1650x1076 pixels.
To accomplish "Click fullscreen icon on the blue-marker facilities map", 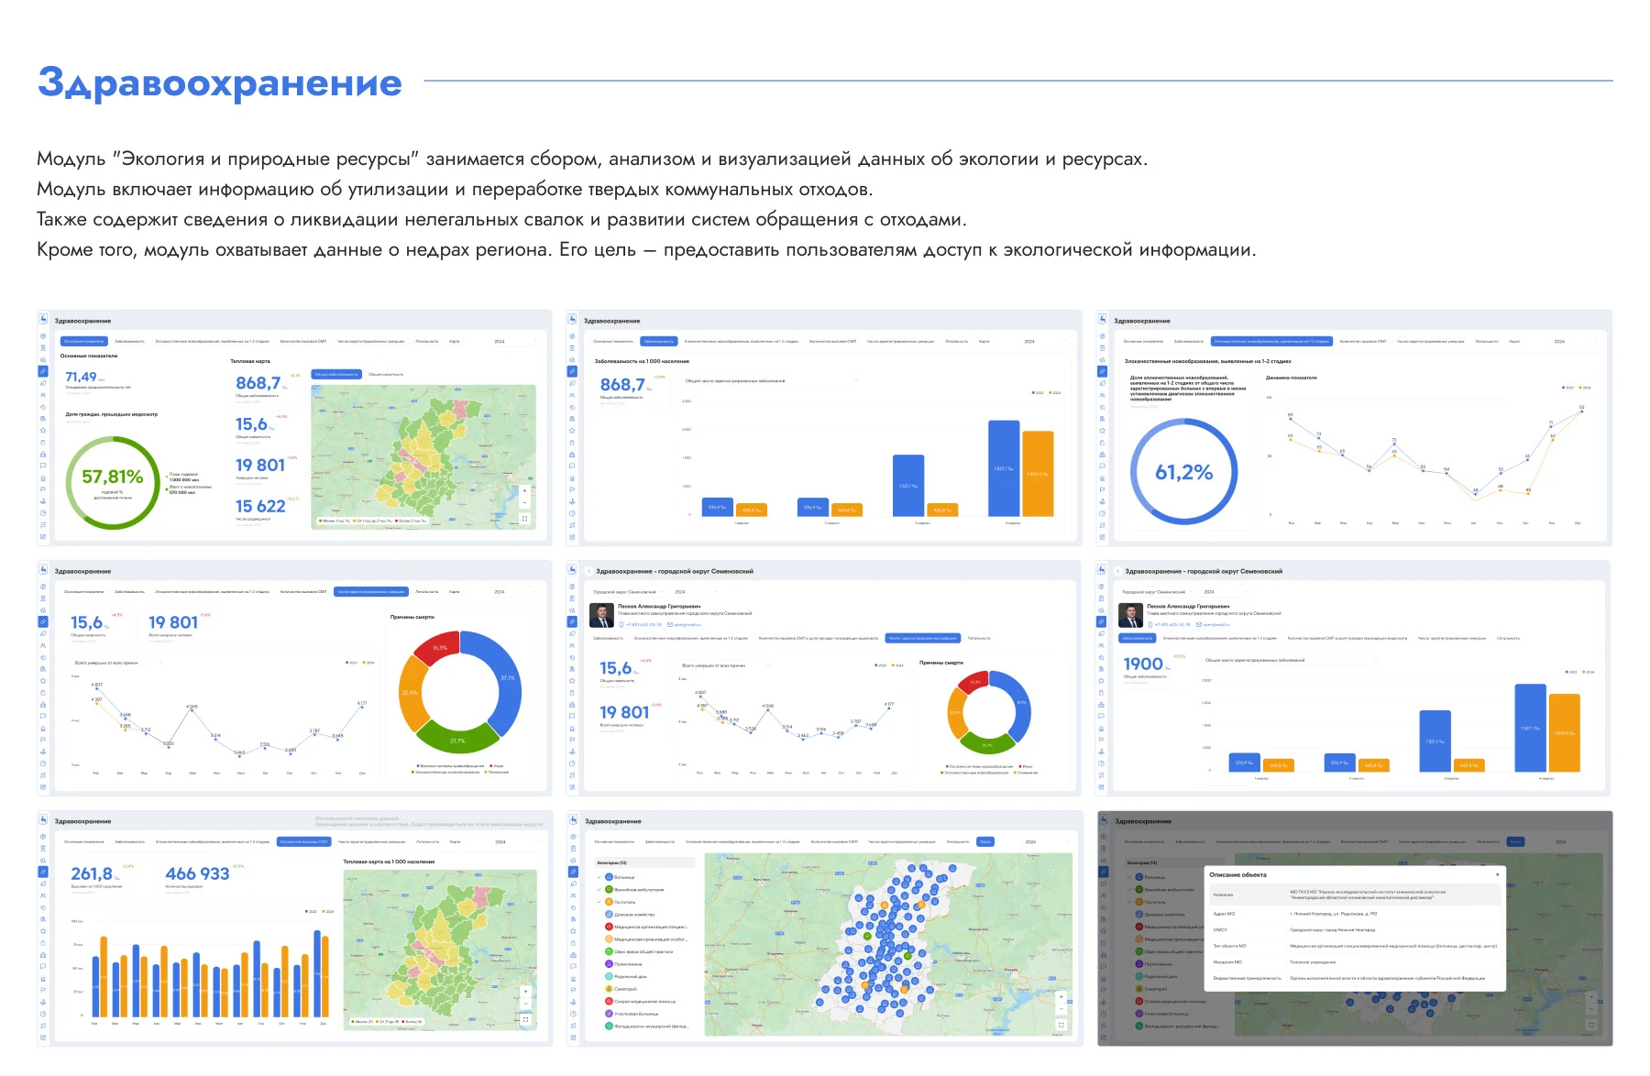I will pos(1061,1024).
